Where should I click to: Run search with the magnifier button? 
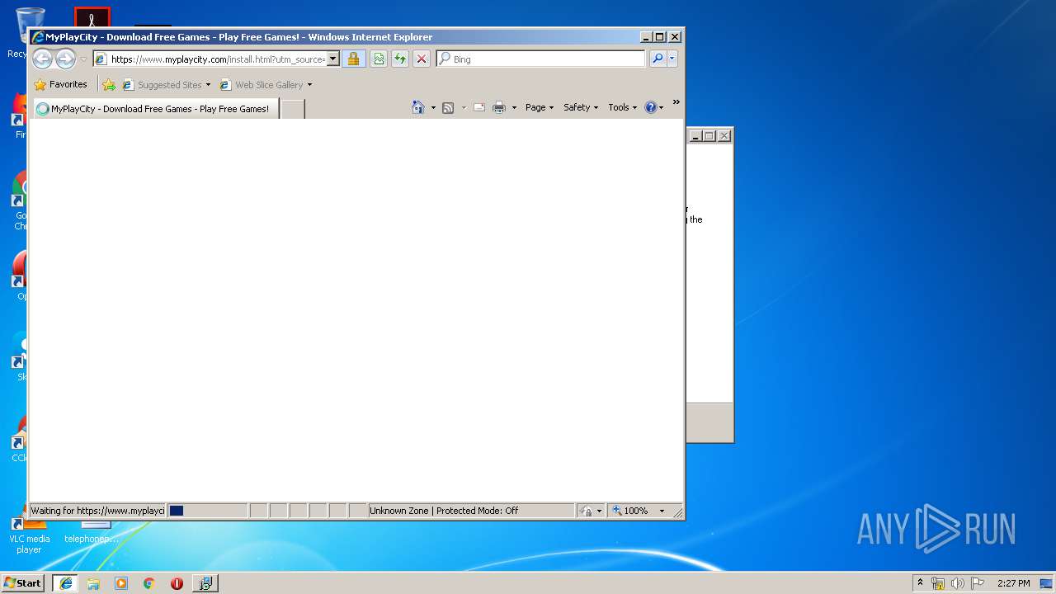[658, 59]
